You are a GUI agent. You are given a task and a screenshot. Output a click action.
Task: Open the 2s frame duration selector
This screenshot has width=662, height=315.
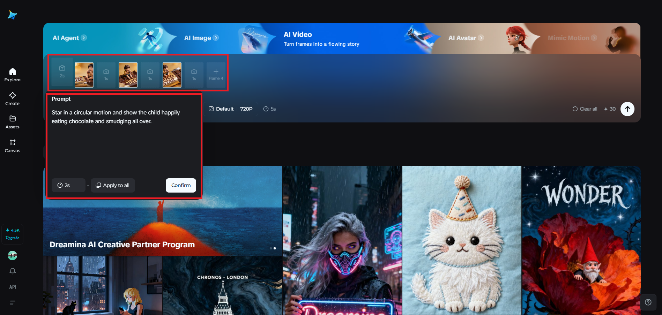coord(68,185)
